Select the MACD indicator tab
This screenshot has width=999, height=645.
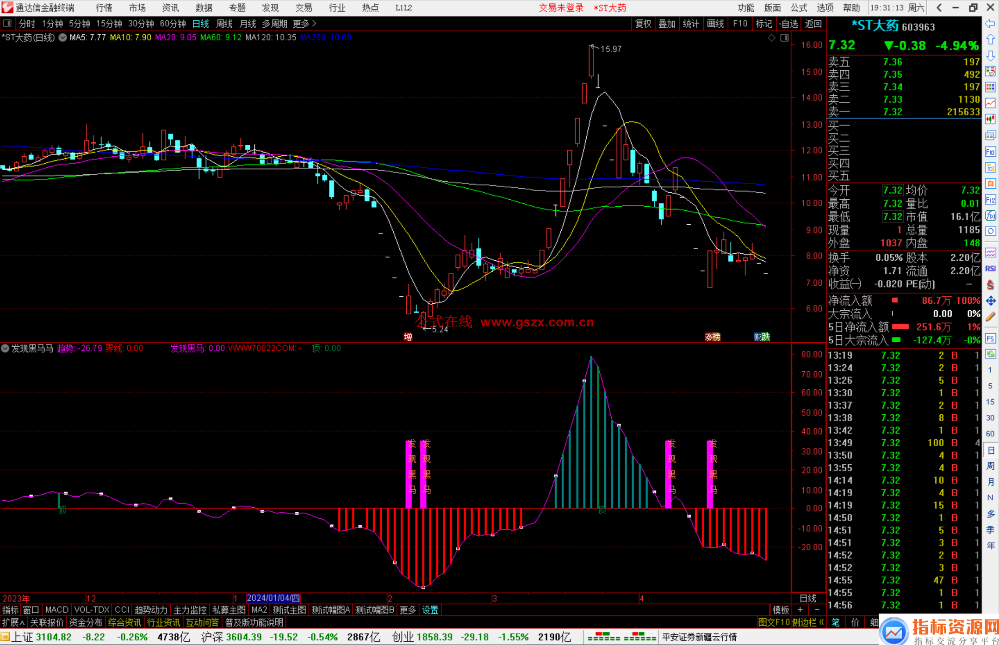point(56,610)
